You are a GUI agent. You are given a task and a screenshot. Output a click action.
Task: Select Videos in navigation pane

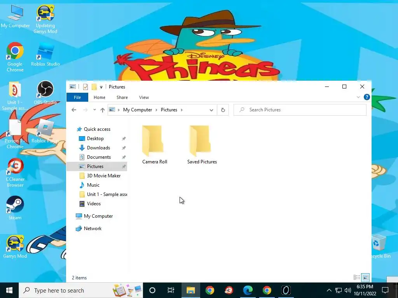[x=94, y=204]
